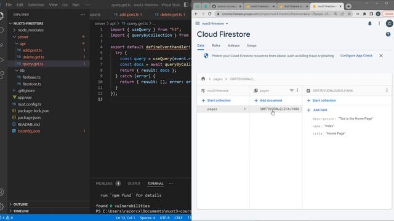The height and width of the screenshot is (221, 394).
Task: Open the nuxt3-firestore project dropdown
Action: (215, 23)
